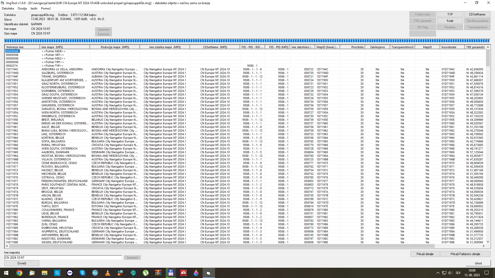Open the Datoteka menu
Image resolution: width=495 pixels, height=278 pixels.
[x=8, y=8]
